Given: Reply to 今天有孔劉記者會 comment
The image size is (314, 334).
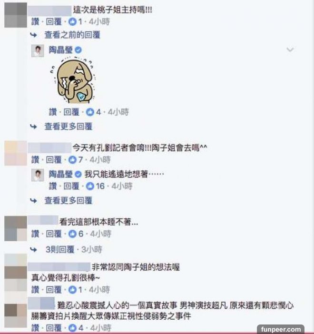Looking at the screenshot, I should coord(54,160).
